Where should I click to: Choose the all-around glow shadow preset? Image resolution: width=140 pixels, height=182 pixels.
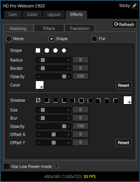pos(81,101)
